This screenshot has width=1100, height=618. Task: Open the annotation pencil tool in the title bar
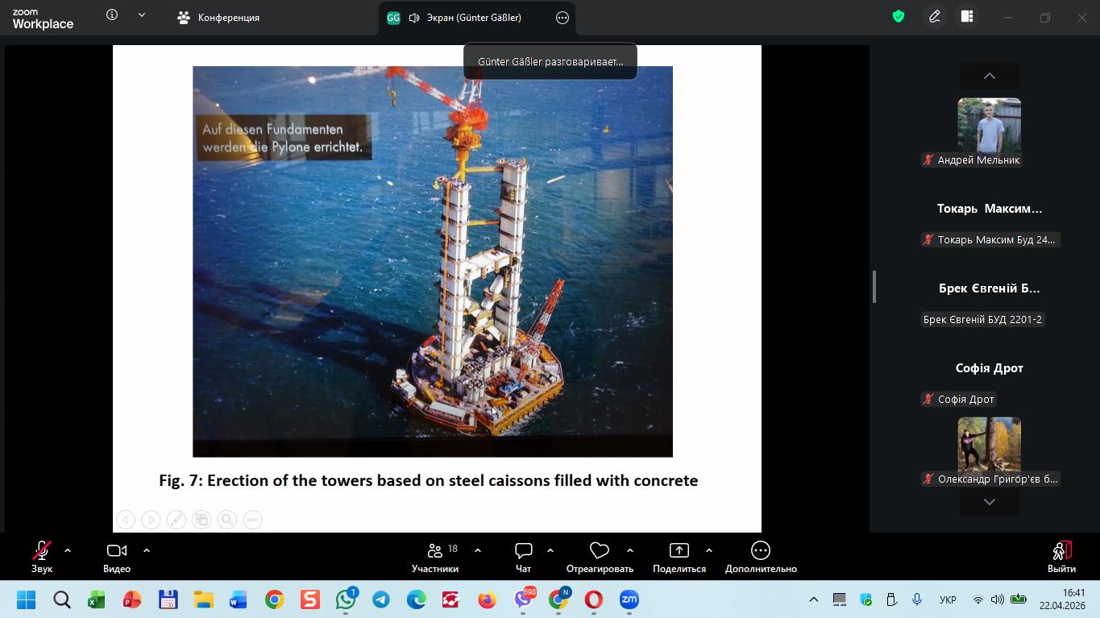[x=935, y=17]
